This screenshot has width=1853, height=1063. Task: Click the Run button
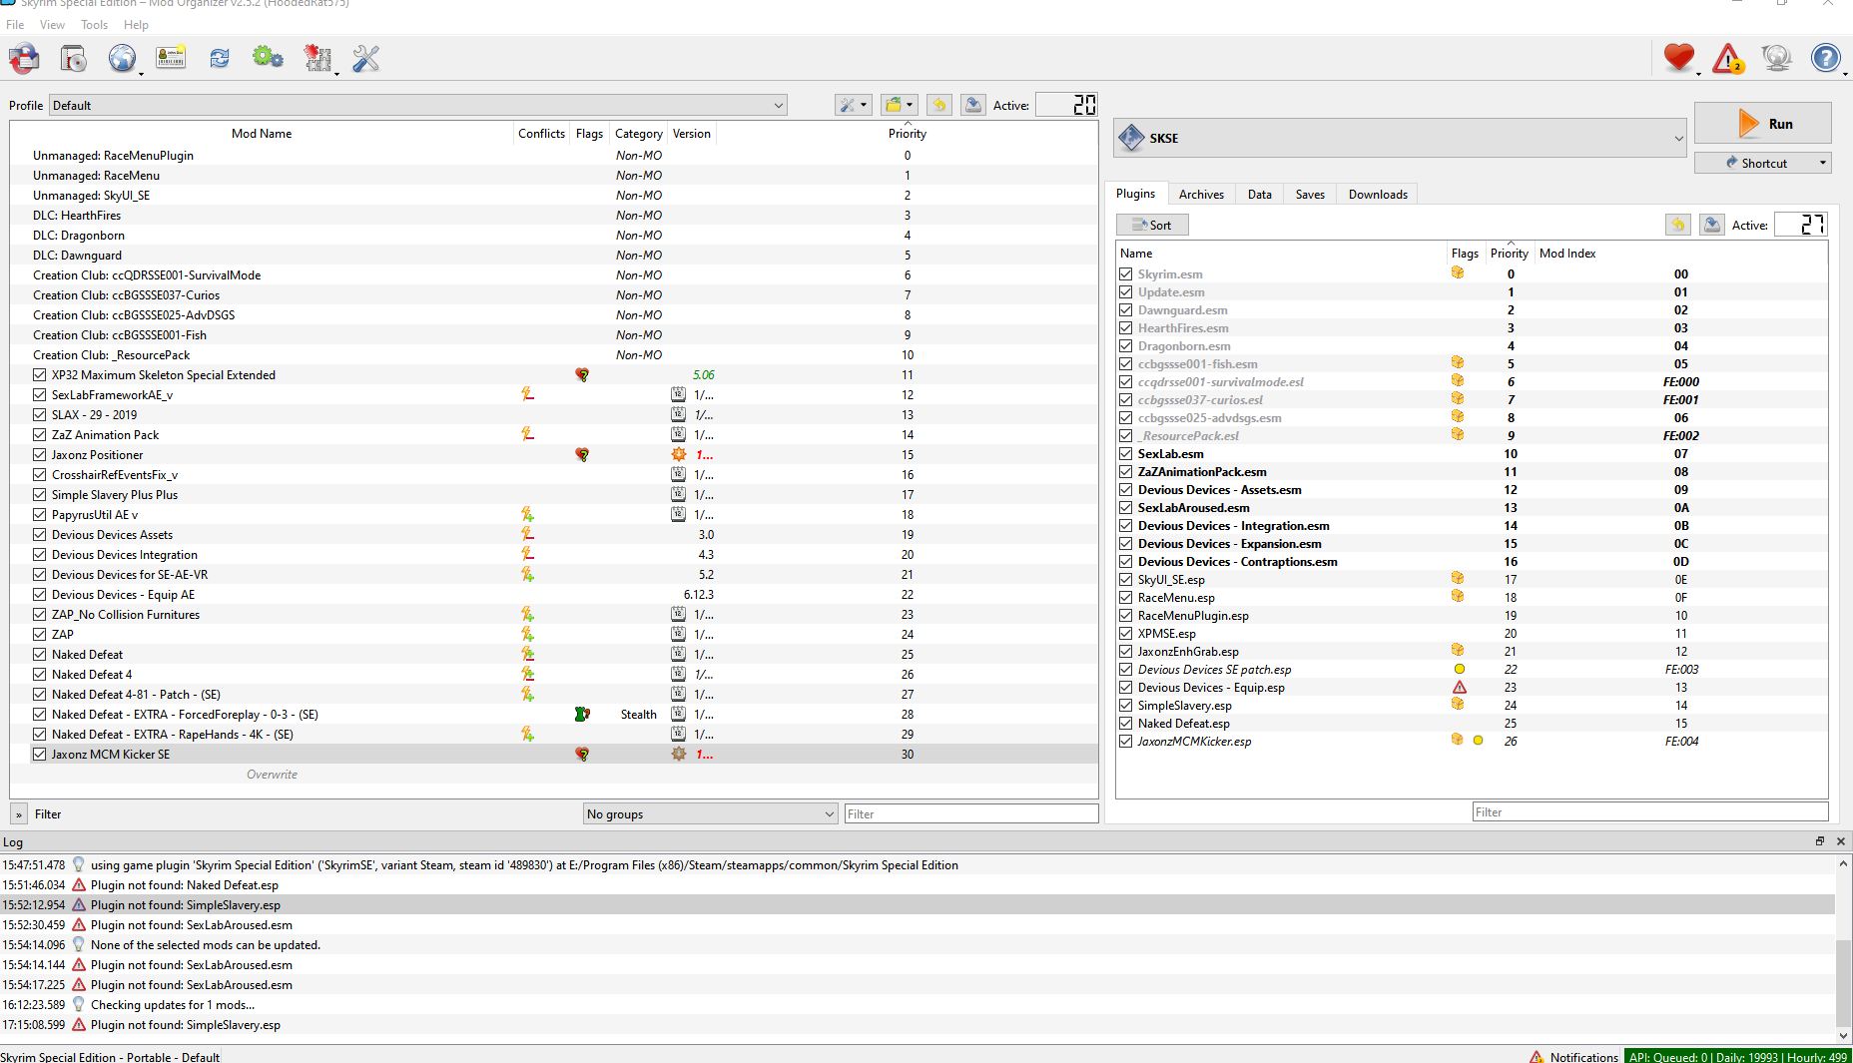coord(1762,122)
